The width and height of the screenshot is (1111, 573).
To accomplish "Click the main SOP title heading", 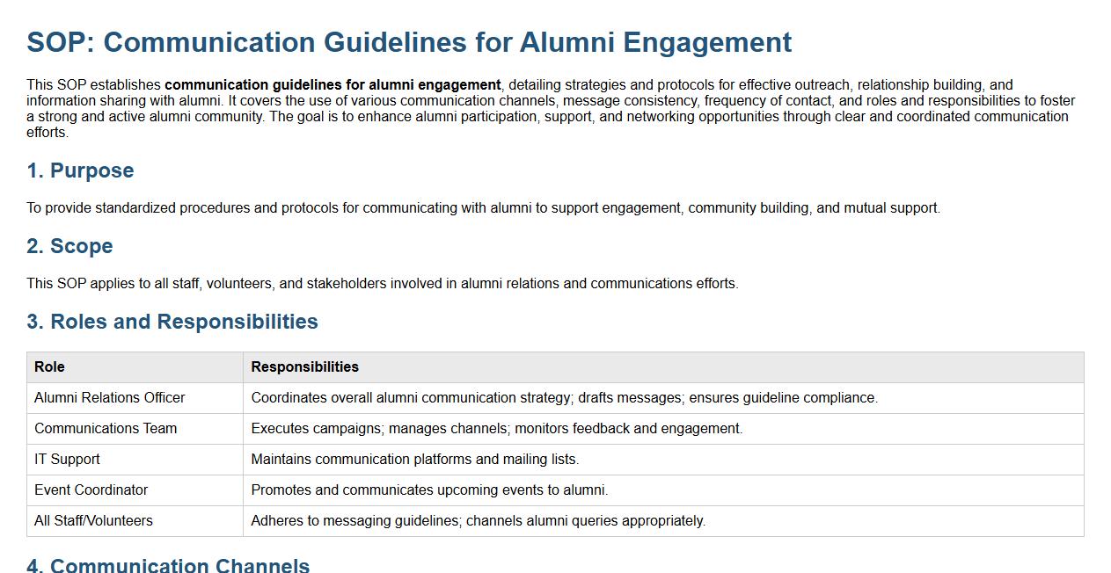I will click(409, 42).
